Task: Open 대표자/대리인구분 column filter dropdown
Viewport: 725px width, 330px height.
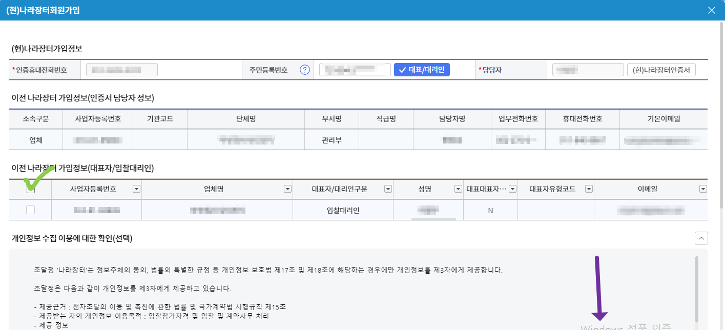Action: [x=388, y=189]
